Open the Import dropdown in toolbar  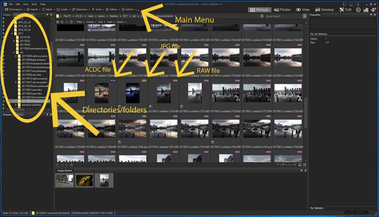point(33,10)
